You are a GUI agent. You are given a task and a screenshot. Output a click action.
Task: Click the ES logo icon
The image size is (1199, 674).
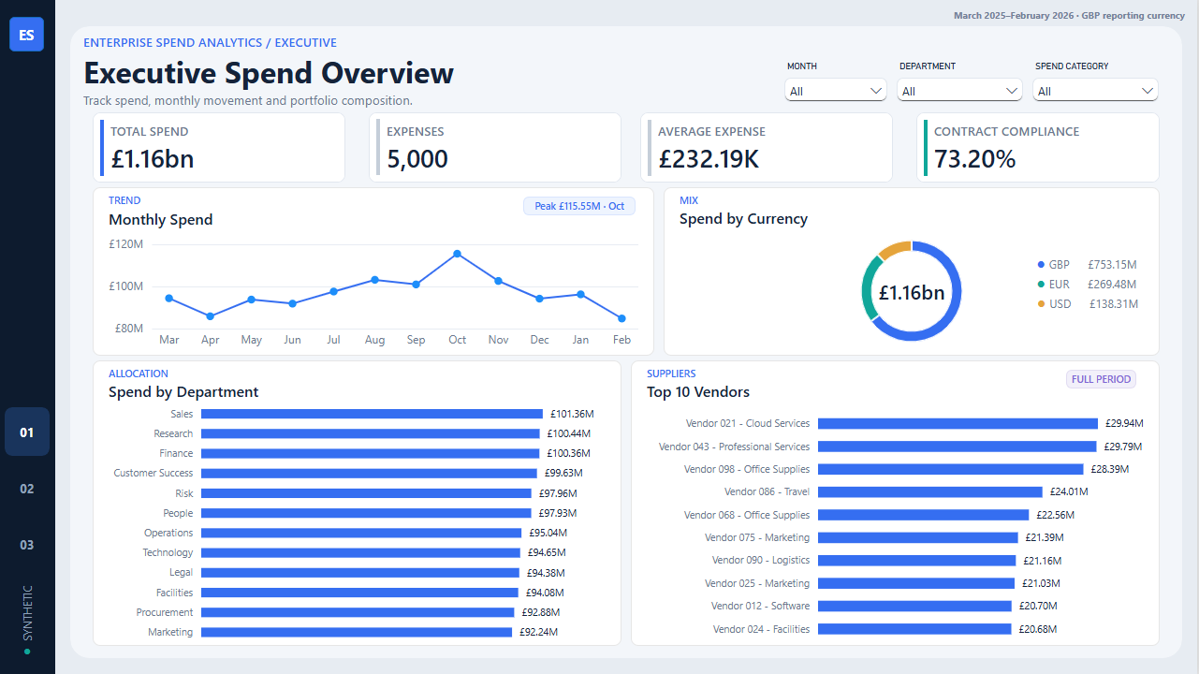[26, 35]
